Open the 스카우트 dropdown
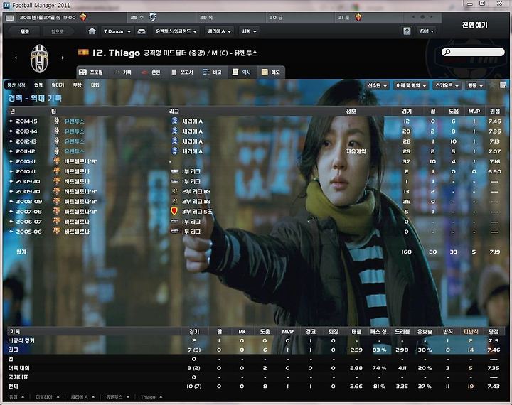Image resolution: width=512 pixels, height=405 pixels. coord(447,85)
